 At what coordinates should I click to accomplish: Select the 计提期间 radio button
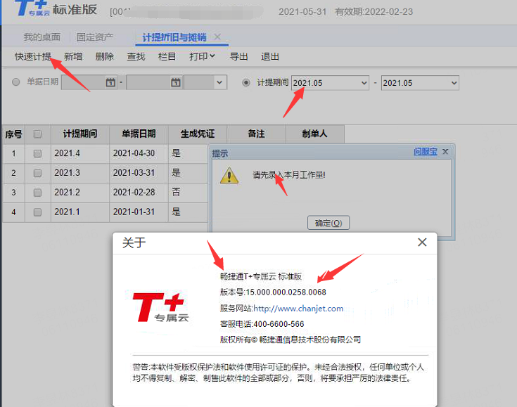(246, 82)
